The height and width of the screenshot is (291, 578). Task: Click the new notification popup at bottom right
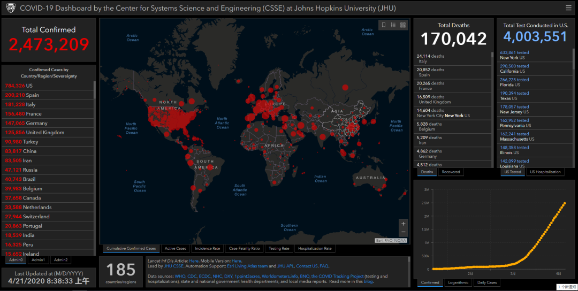point(567,287)
